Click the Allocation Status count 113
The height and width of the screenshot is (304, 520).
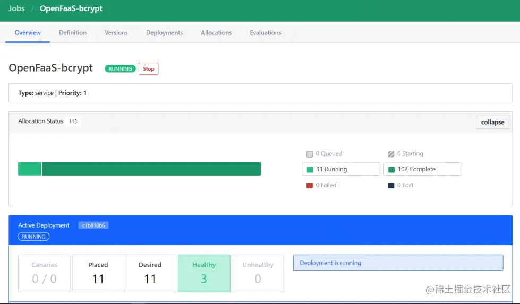click(73, 121)
